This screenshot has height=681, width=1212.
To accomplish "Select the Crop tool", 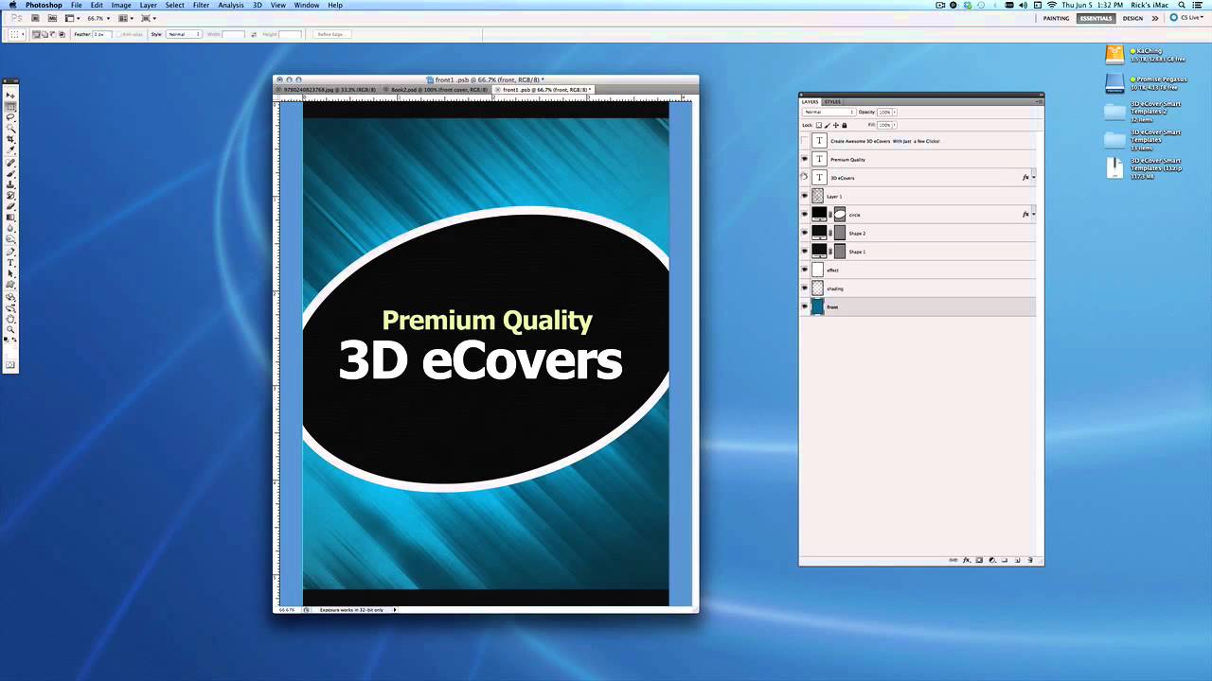I will pos(11,137).
